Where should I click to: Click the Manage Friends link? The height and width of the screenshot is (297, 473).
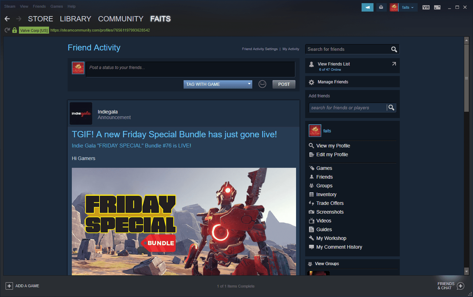coord(333,82)
